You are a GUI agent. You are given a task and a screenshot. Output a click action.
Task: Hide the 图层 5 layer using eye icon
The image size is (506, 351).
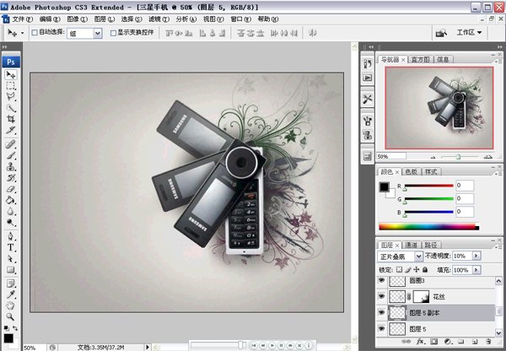tap(383, 328)
